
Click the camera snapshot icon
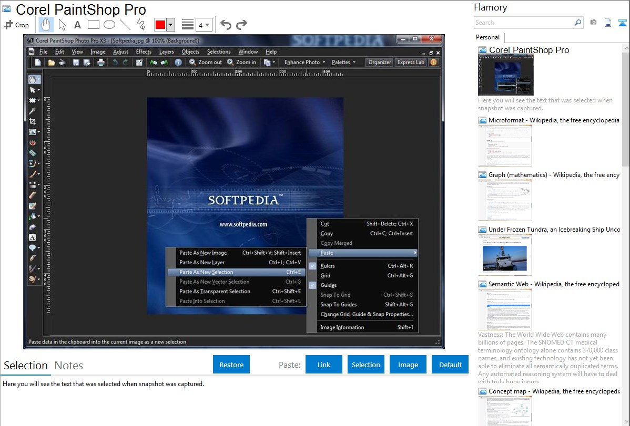(x=593, y=23)
